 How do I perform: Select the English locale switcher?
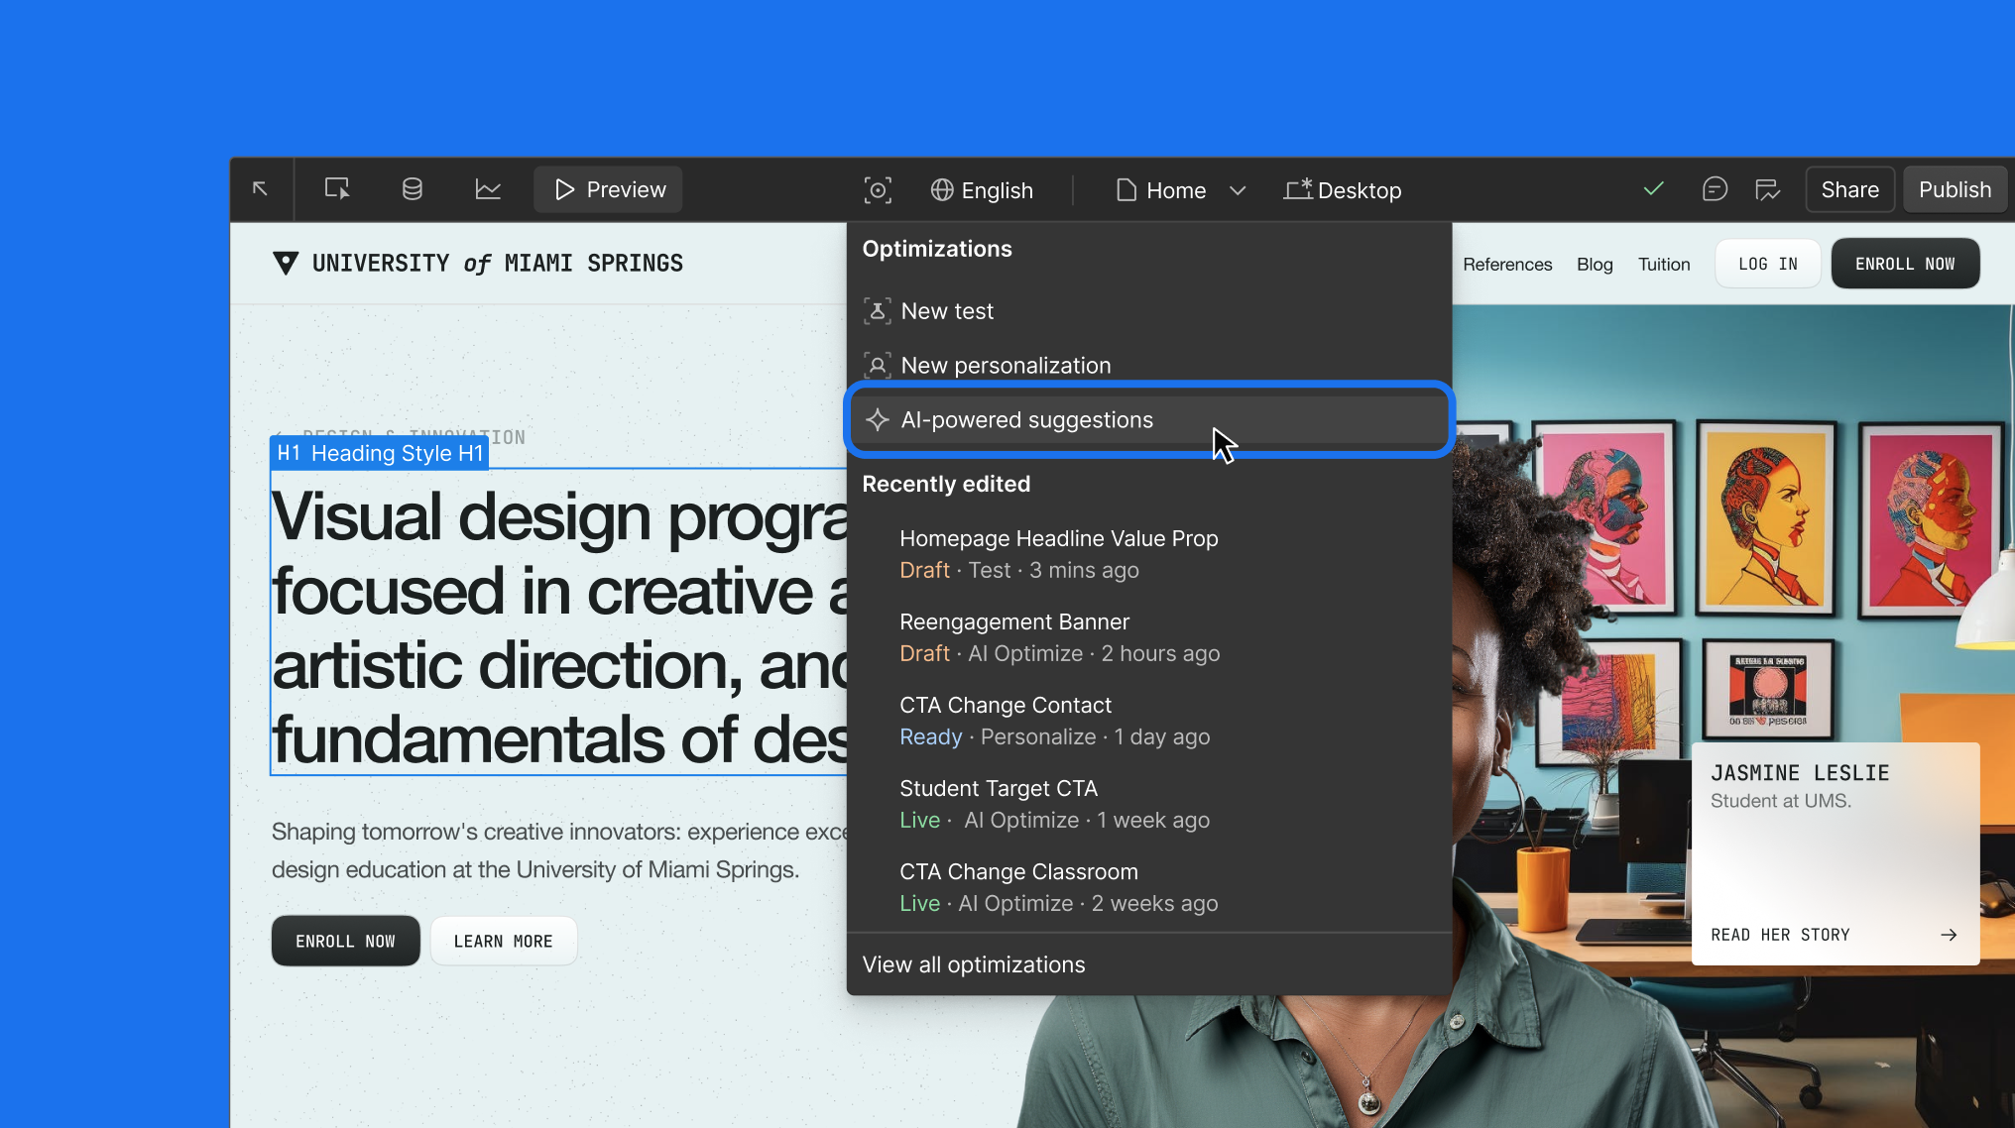982,190
